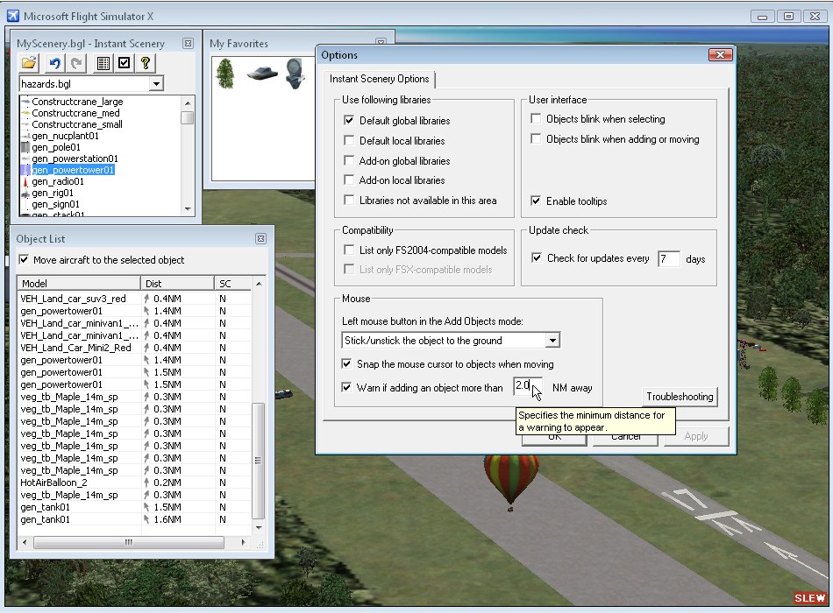This screenshot has height=613, width=833.
Task: Click the update interval days field
Action: coord(669,259)
